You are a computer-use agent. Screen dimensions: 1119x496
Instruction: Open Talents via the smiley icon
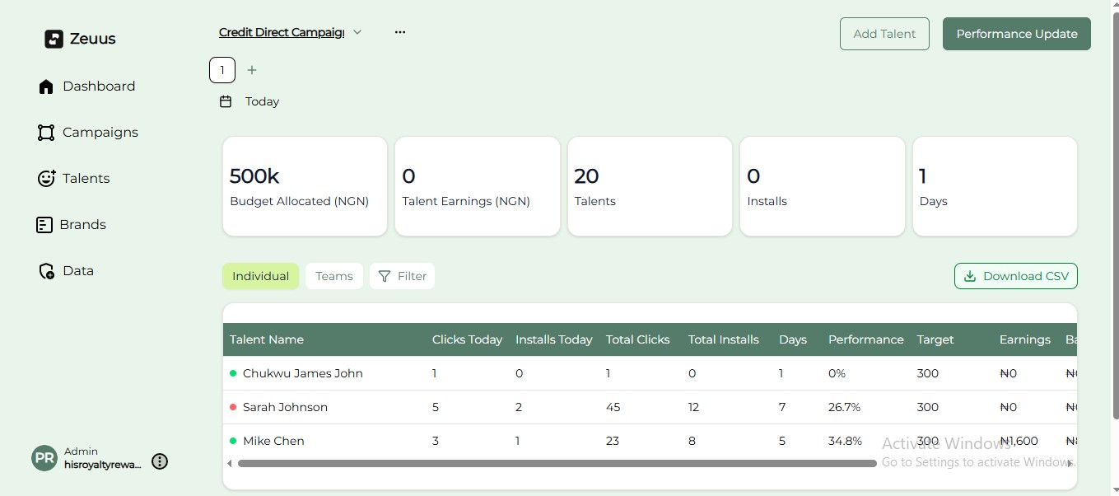pos(46,179)
